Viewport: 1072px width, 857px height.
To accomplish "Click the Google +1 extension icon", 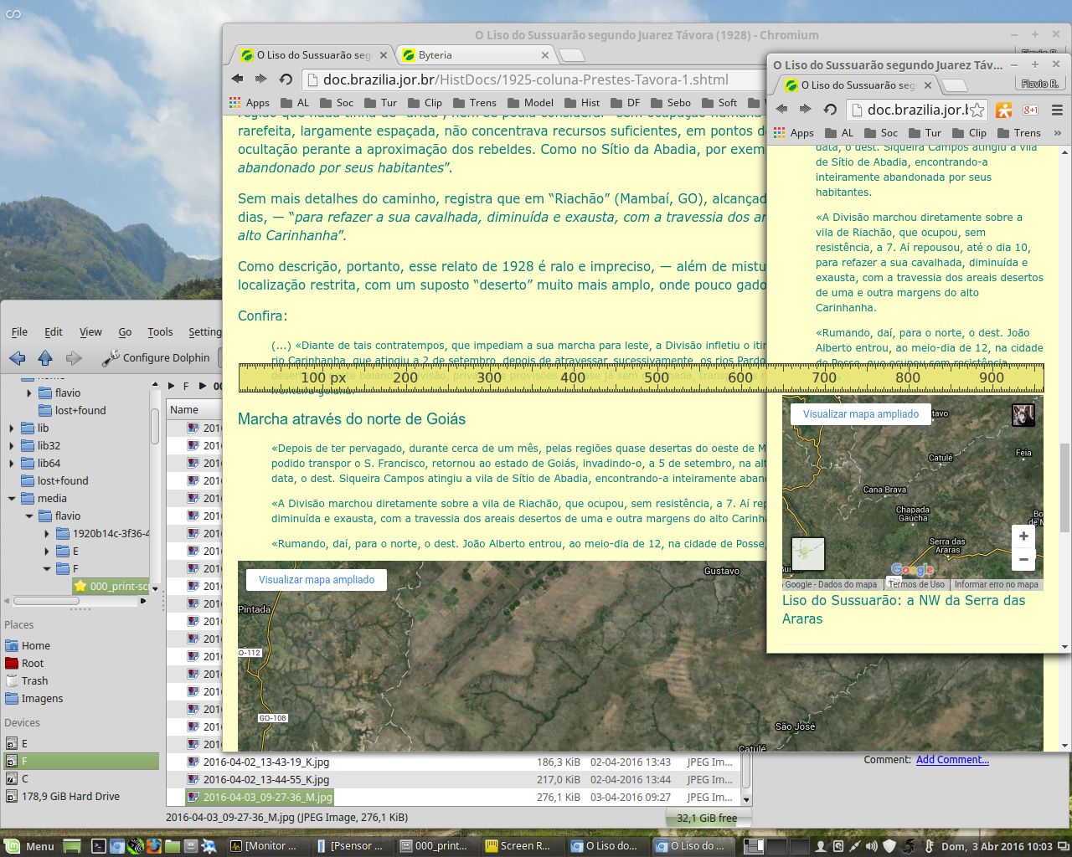I will click(x=1030, y=110).
